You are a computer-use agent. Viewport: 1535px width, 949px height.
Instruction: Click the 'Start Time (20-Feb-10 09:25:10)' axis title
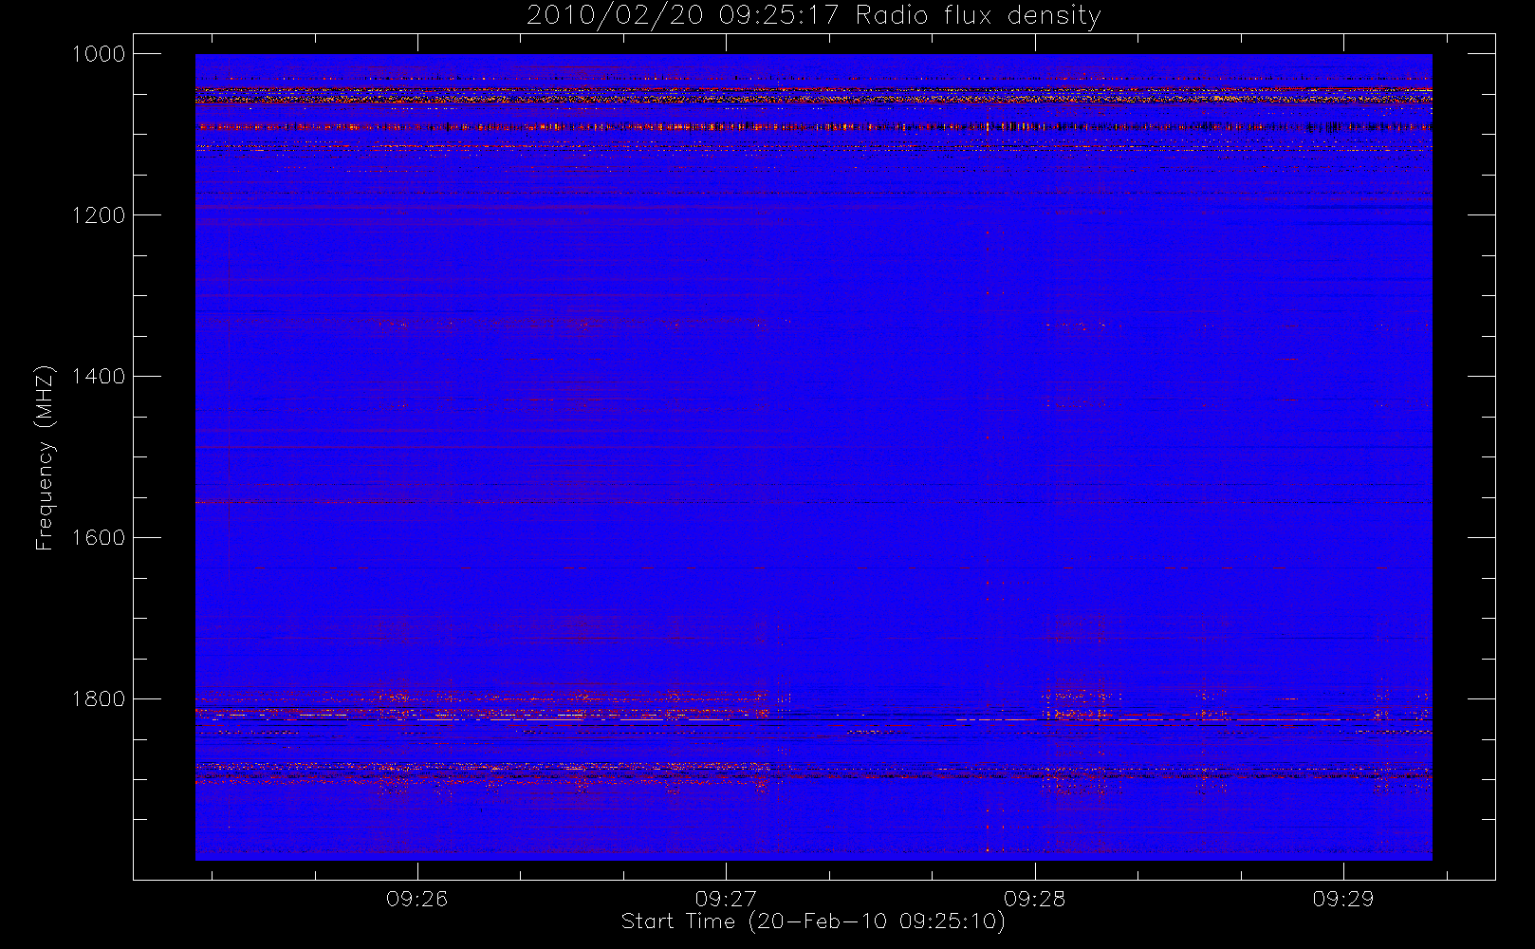pyautogui.click(x=813, y=921)
